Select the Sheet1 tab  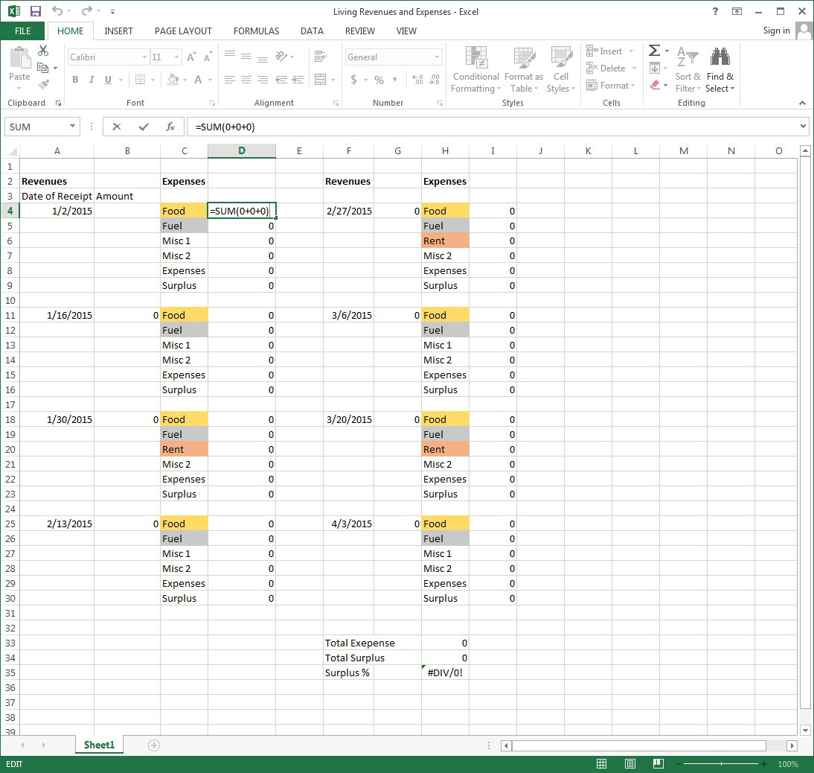(99, 744)
